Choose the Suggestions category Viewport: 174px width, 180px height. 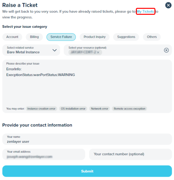coord(126,37)
